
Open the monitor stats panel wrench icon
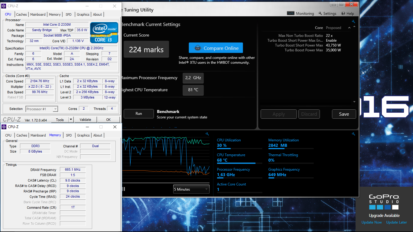(353, 134)
